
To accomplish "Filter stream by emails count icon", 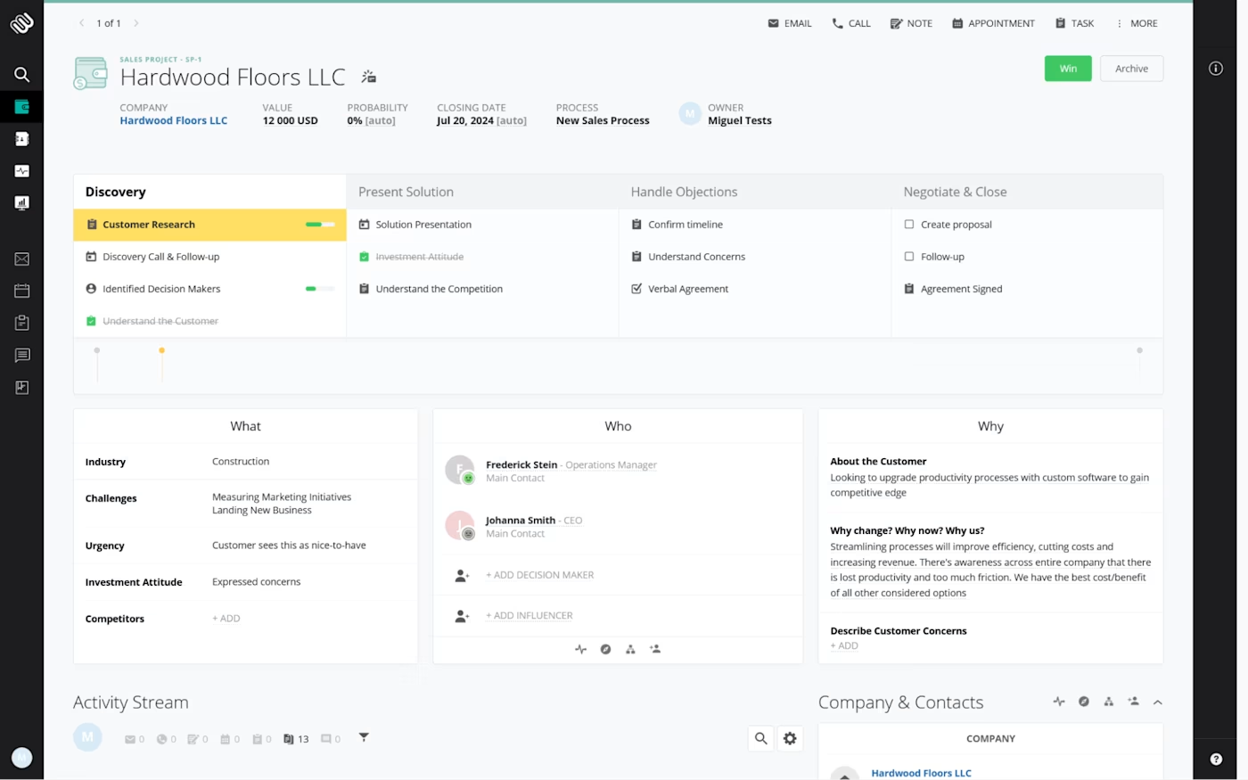I will tap(135, 739).
